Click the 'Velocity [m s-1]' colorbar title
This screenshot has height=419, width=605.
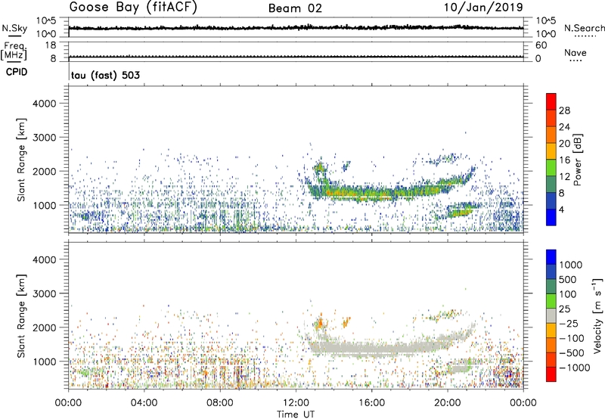click(x=597, y=315)
